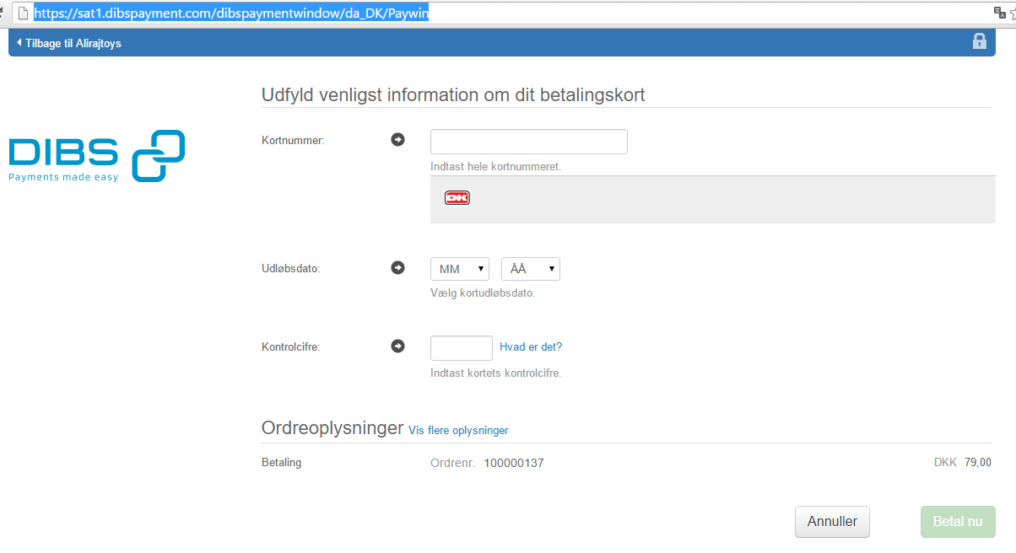Click the arrow icon beside Udløbsdato

(398, 268)
